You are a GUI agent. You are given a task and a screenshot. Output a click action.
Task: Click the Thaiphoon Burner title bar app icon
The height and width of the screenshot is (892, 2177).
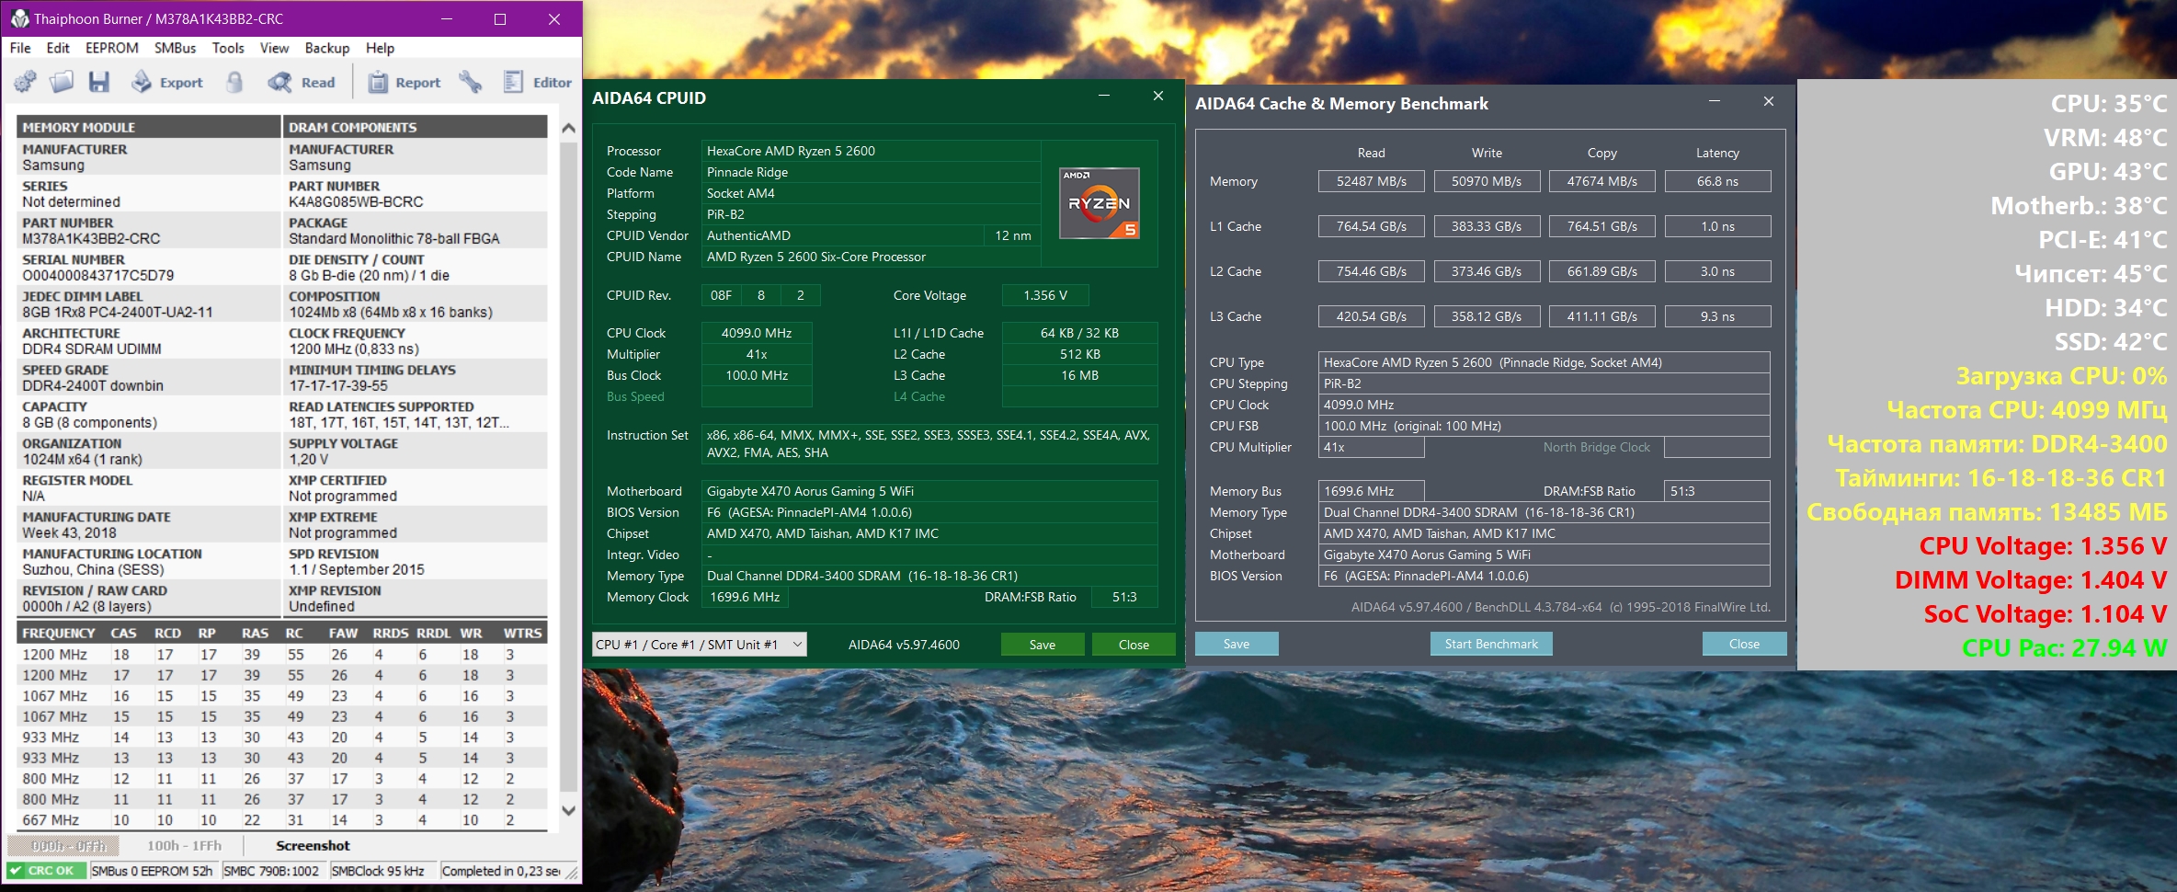click(x=19, y=18)
